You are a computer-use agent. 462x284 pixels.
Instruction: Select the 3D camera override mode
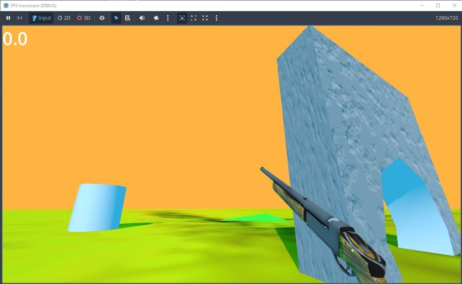84,18
